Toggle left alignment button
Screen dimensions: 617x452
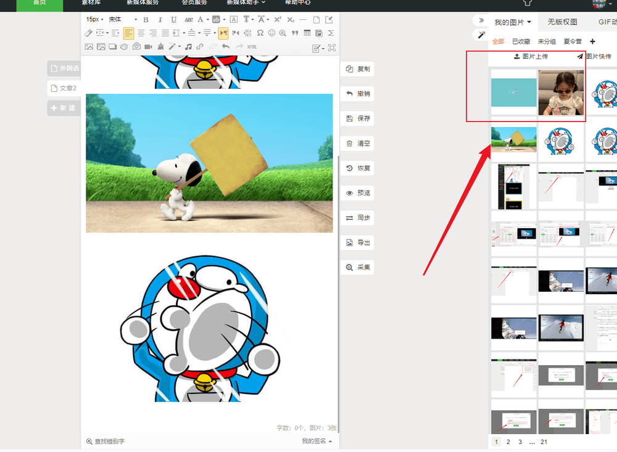tap(128, 33)
